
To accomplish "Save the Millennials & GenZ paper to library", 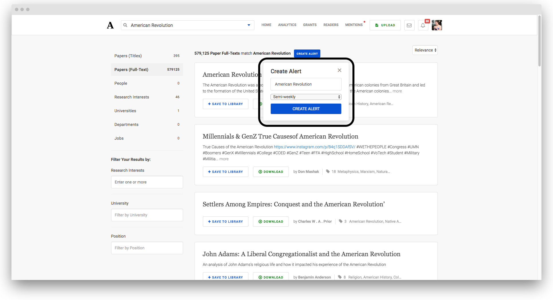I will 225,172.
